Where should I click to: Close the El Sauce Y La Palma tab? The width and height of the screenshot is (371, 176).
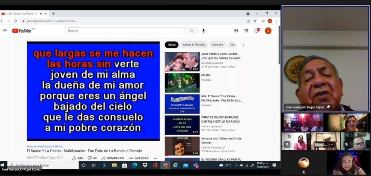point(45,14)
